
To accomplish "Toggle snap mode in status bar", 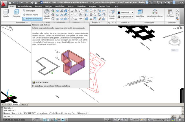I will point(34,119).
